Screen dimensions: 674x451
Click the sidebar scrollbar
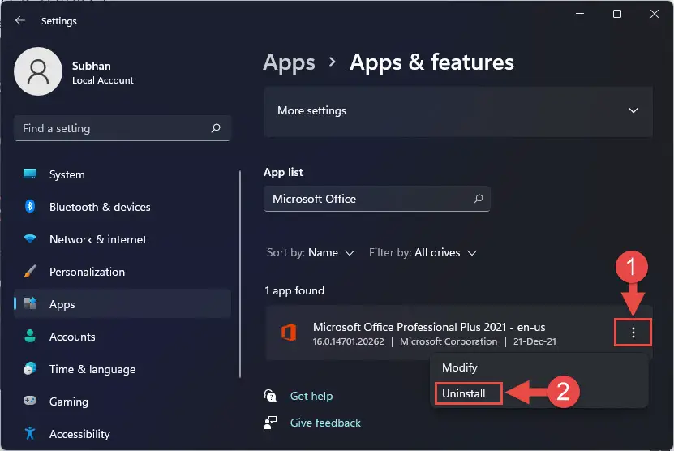click(240, 274)
